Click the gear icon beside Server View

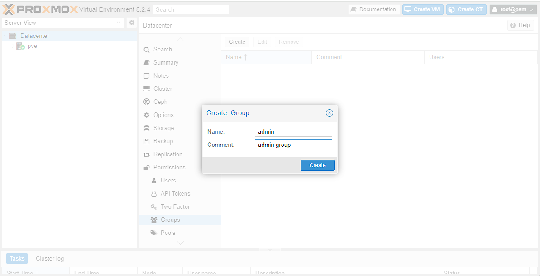click(x=132, y=23)
